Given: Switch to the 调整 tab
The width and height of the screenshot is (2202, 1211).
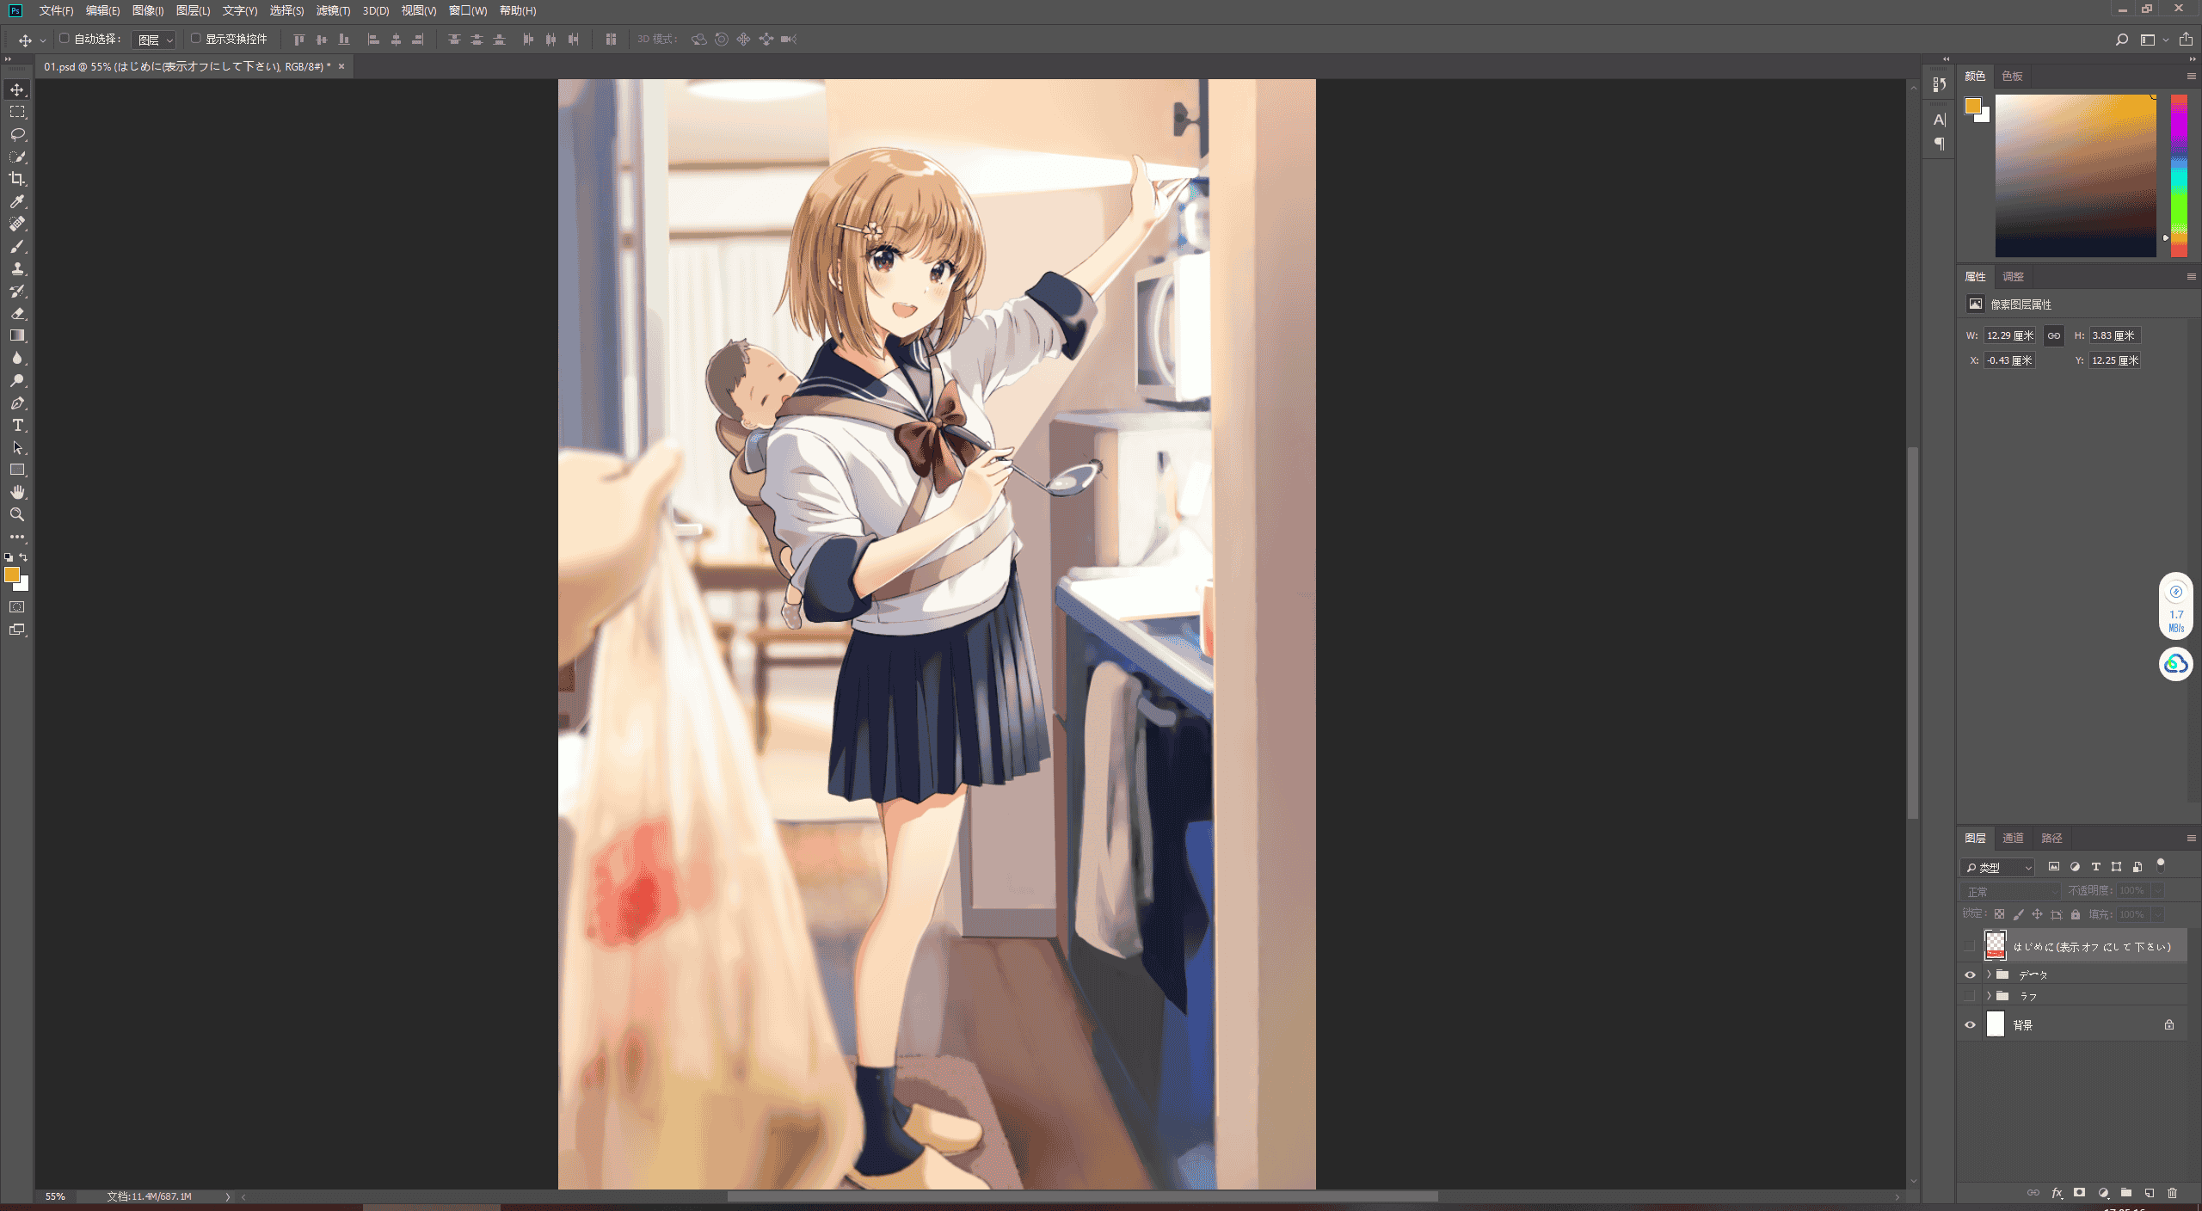Looking at the screenshot, I should coord(2013,277).
